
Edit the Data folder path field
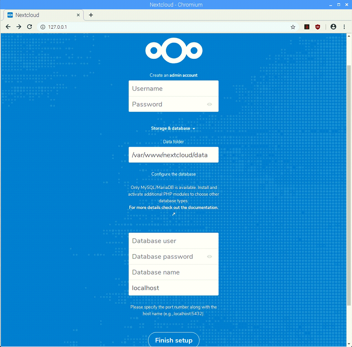click(173, 155)
